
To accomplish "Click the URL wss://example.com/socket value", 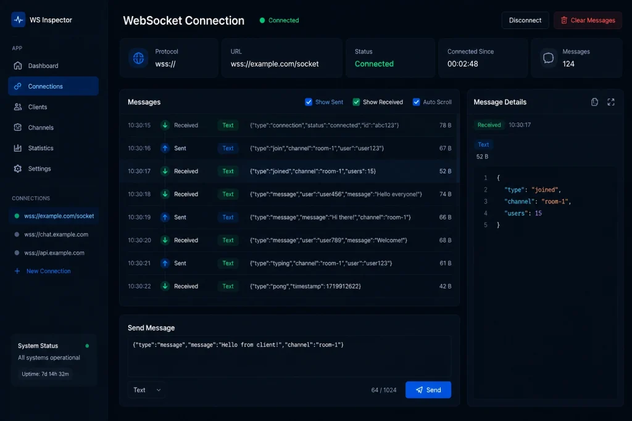I will click(x=275, y=63).
